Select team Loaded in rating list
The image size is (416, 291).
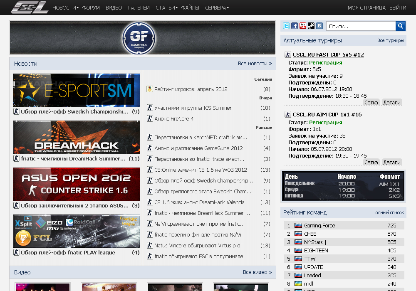pos(312,275)
